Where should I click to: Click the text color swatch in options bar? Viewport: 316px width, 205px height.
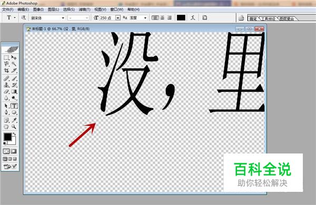[181, 18]
